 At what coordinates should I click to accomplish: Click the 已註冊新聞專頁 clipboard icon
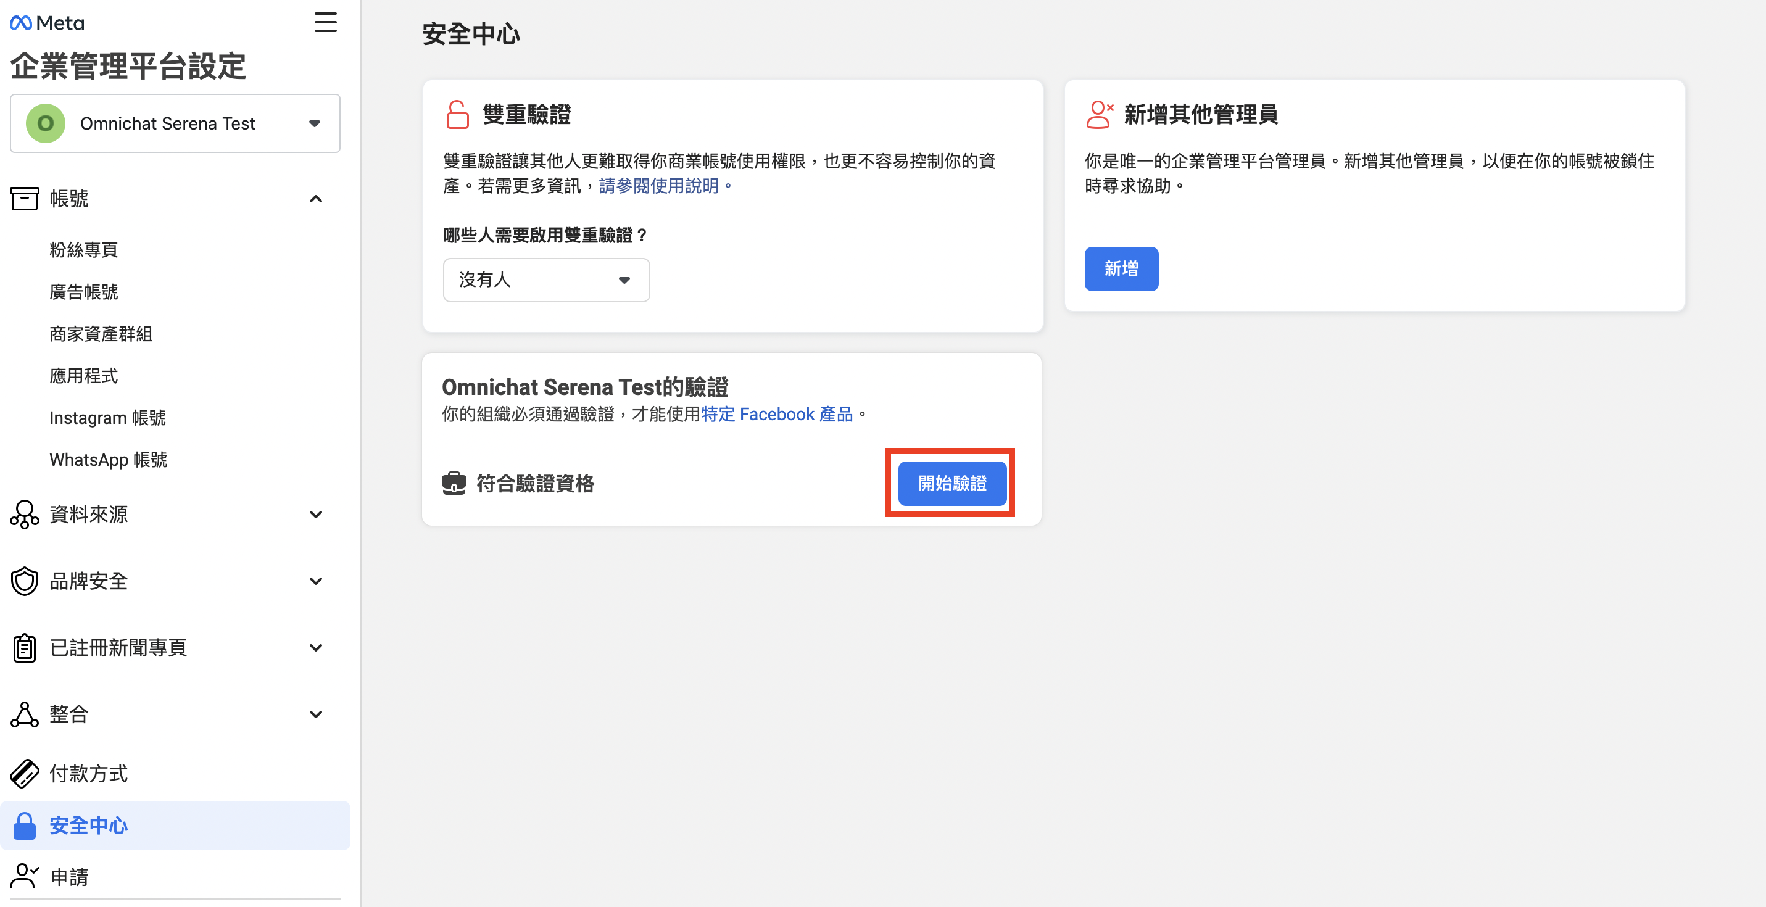click(x=24, y=647)
